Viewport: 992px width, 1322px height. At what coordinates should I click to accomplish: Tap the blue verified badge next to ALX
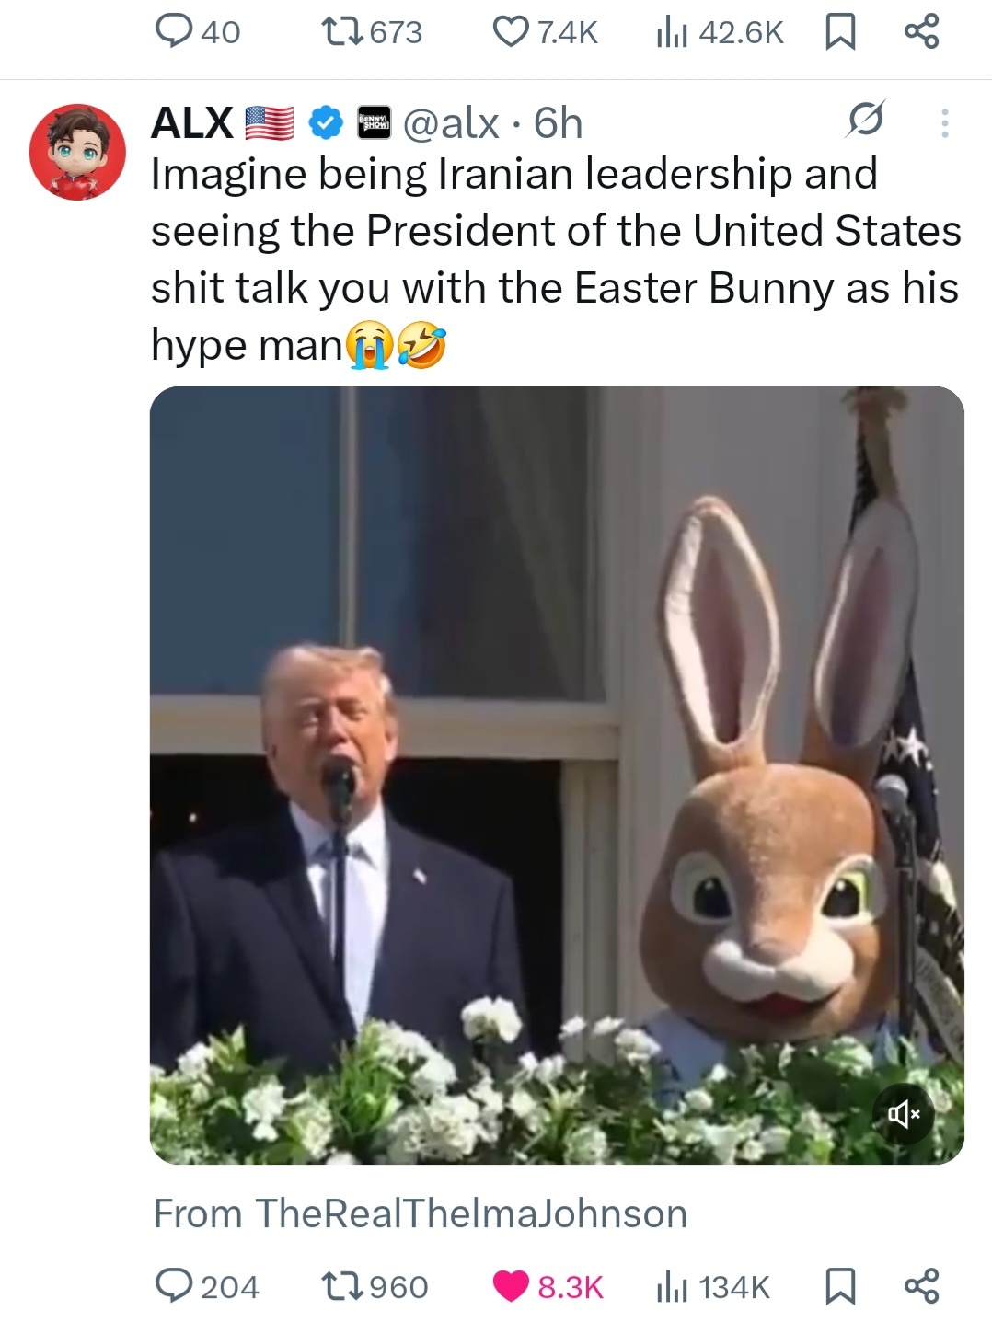pyautogui.click(x=324, y=122)
